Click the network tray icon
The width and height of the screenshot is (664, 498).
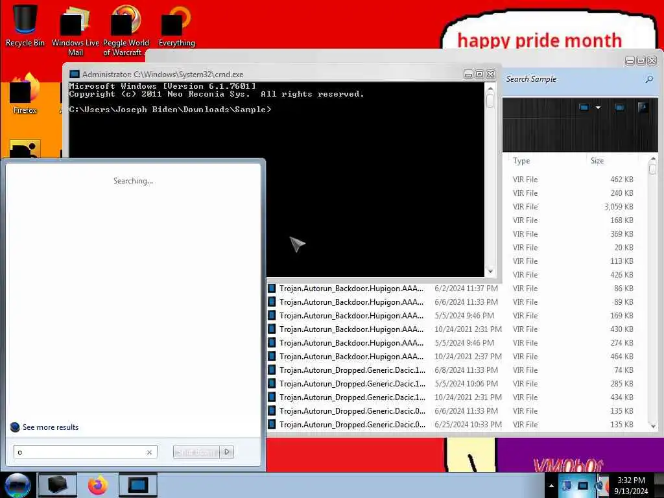(x=583, y=485)
